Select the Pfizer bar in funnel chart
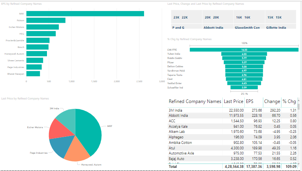The width and height of the screenshot is (302, 171). point(244,62)
